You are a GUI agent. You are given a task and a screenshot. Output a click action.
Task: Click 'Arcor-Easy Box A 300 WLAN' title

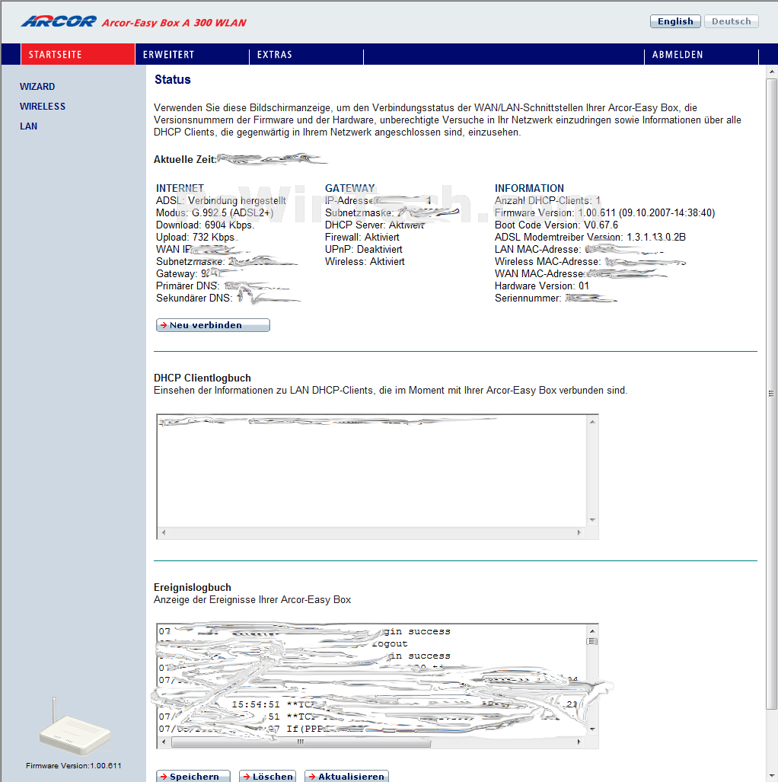(174, 23)
